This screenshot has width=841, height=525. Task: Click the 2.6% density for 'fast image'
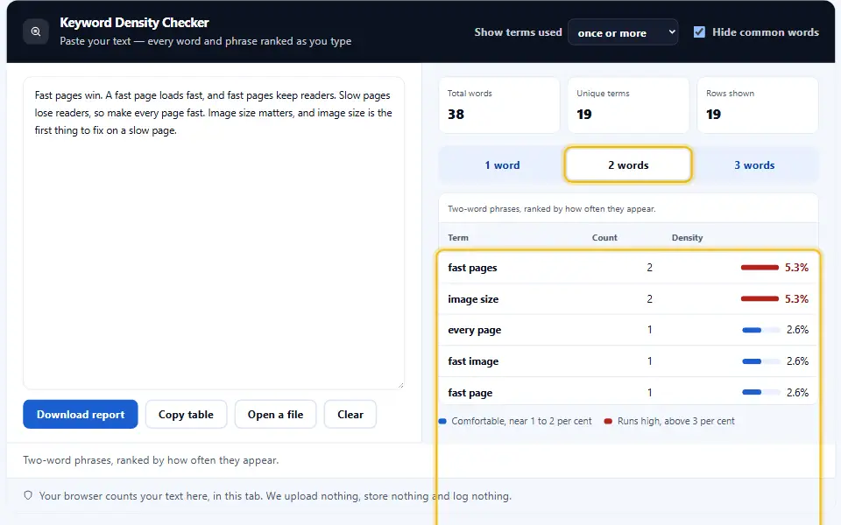point(797,361)
